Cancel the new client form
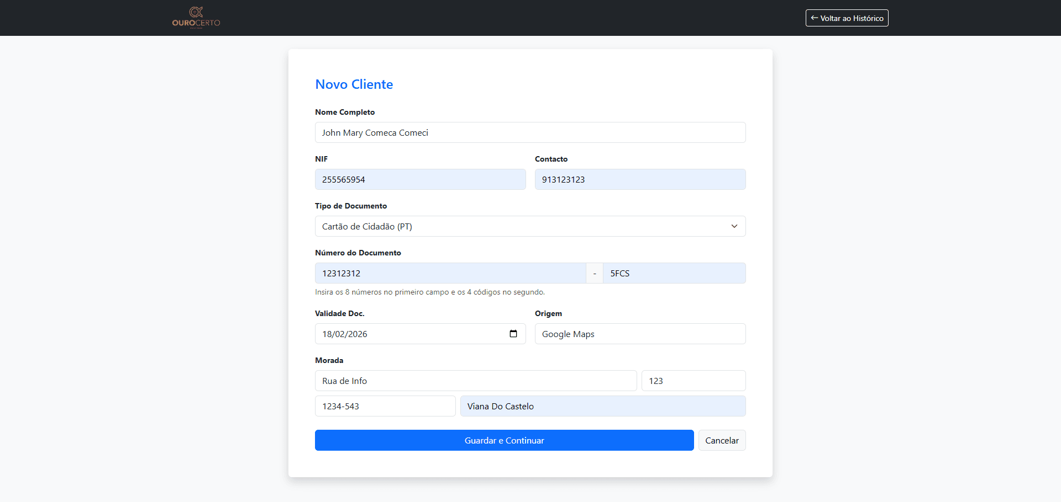Viewport: 1061px width, 502px height. click(x=721, y=440)
